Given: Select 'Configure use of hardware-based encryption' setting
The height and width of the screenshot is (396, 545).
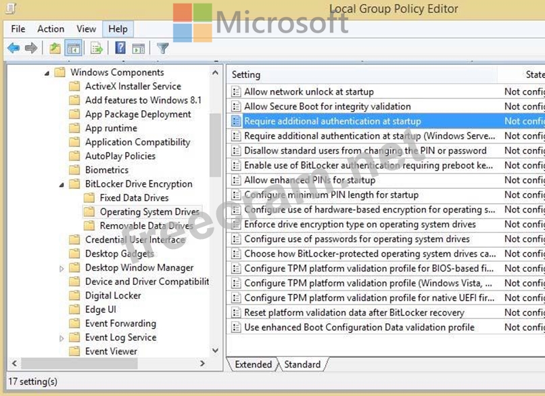Looking at the screenshot, I should (369, 209).
